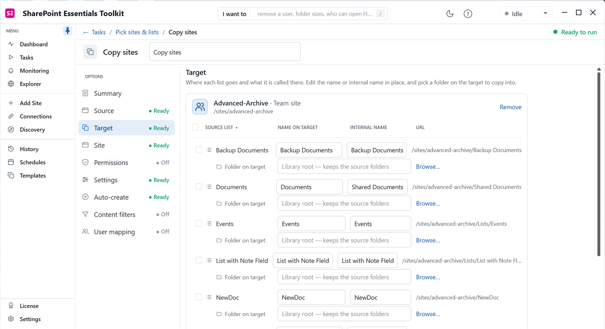Image resolution: width=605 pixels, height=329 pixels.
Task: Check the Events row checkbox
Action: click(199, 224)
